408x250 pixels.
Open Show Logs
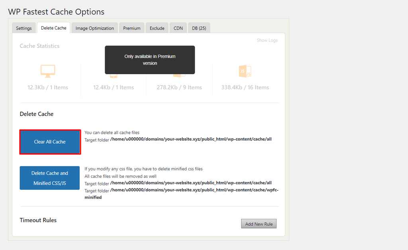[x=267, y=40]
